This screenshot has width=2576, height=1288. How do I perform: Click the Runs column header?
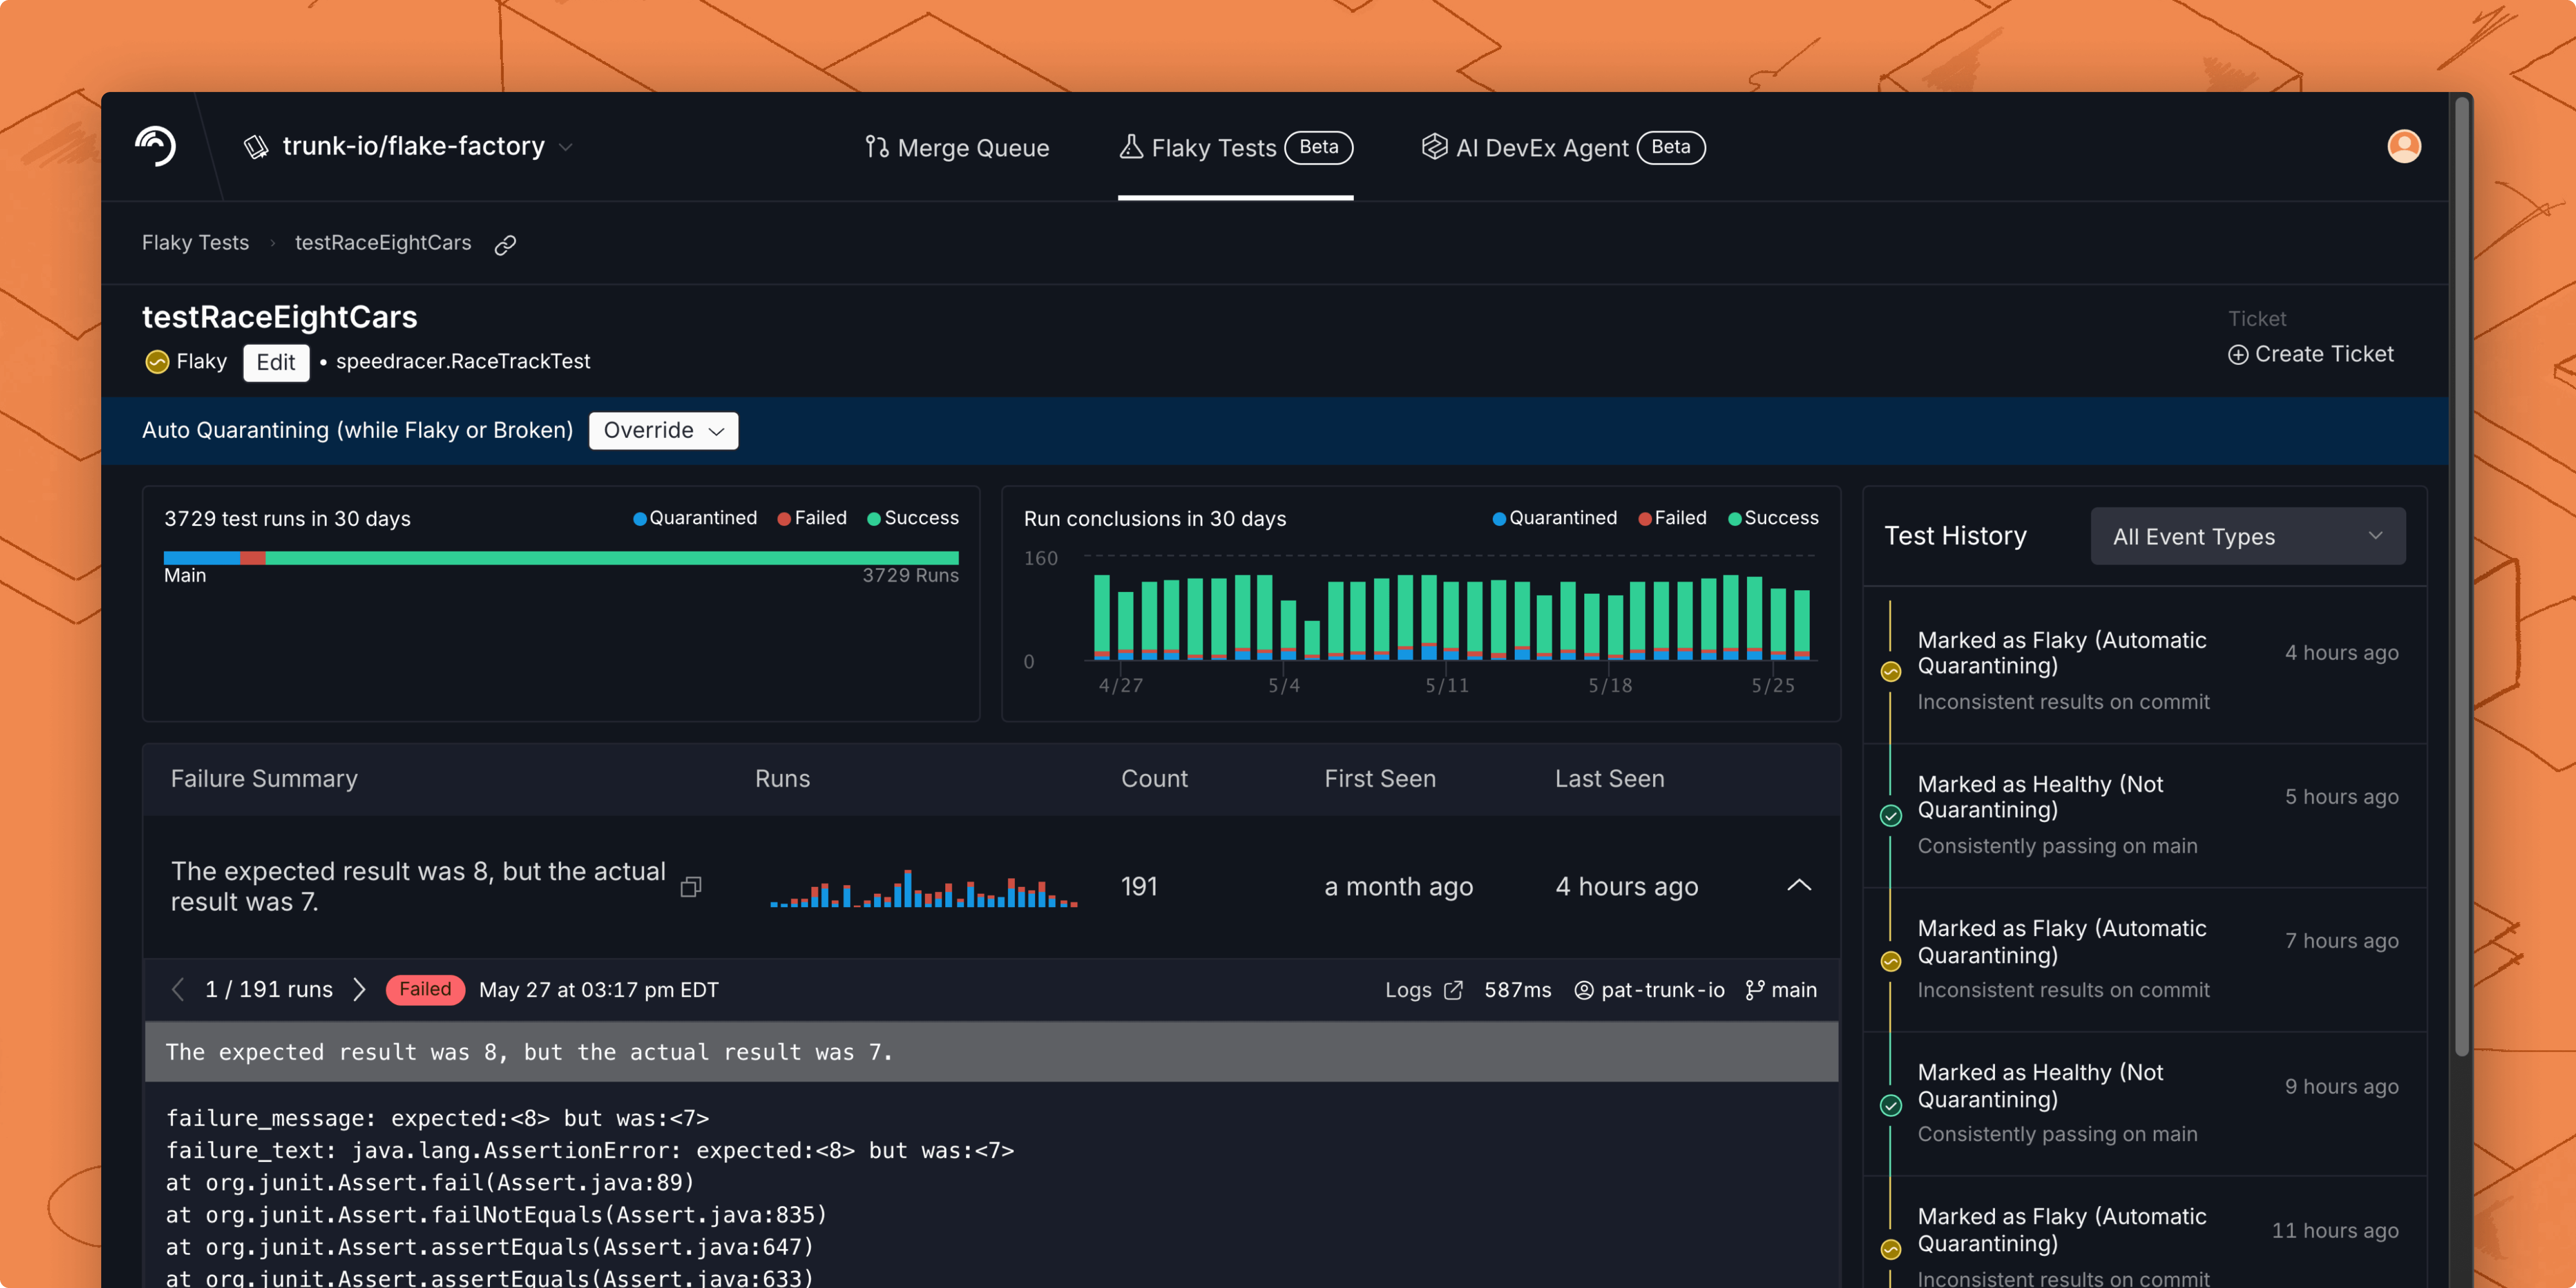tap(783, 779)
